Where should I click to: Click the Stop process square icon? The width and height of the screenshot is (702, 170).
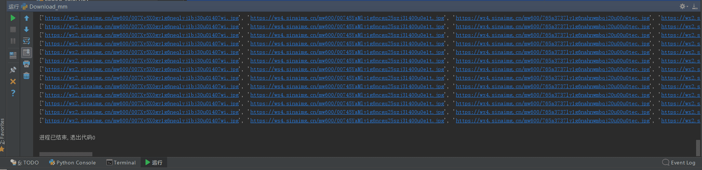tap(13, 29)
